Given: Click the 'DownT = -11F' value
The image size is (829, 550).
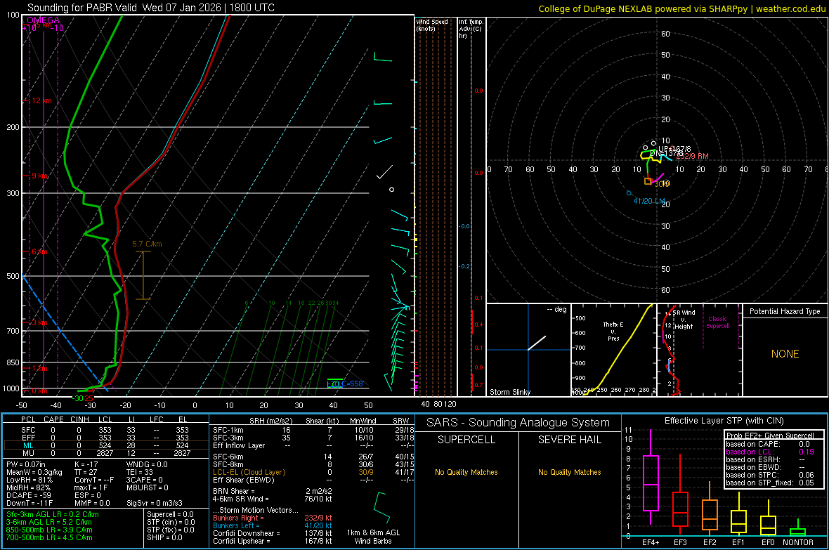Looking at the screenshot, I should [x=29, y=503].
